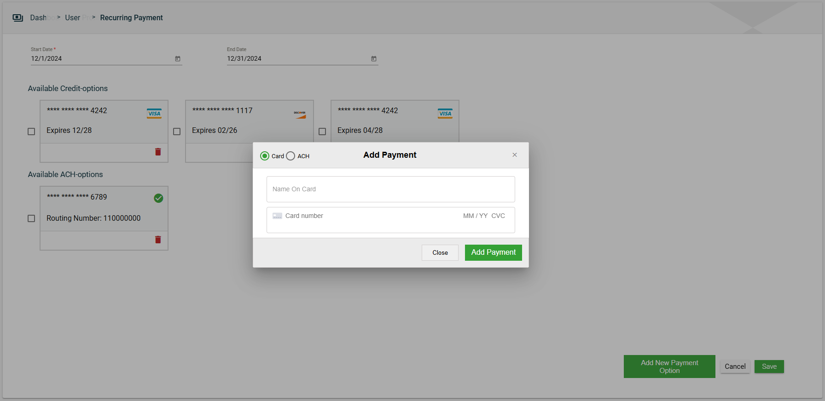Screen dimensions: 825x401
Task: Delete the Visa card expiring 12/28
Action: tap(158, 152)
